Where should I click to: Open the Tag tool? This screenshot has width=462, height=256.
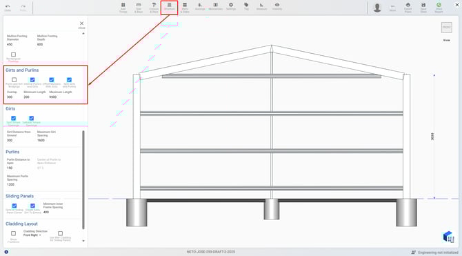[x=246, y=6]
